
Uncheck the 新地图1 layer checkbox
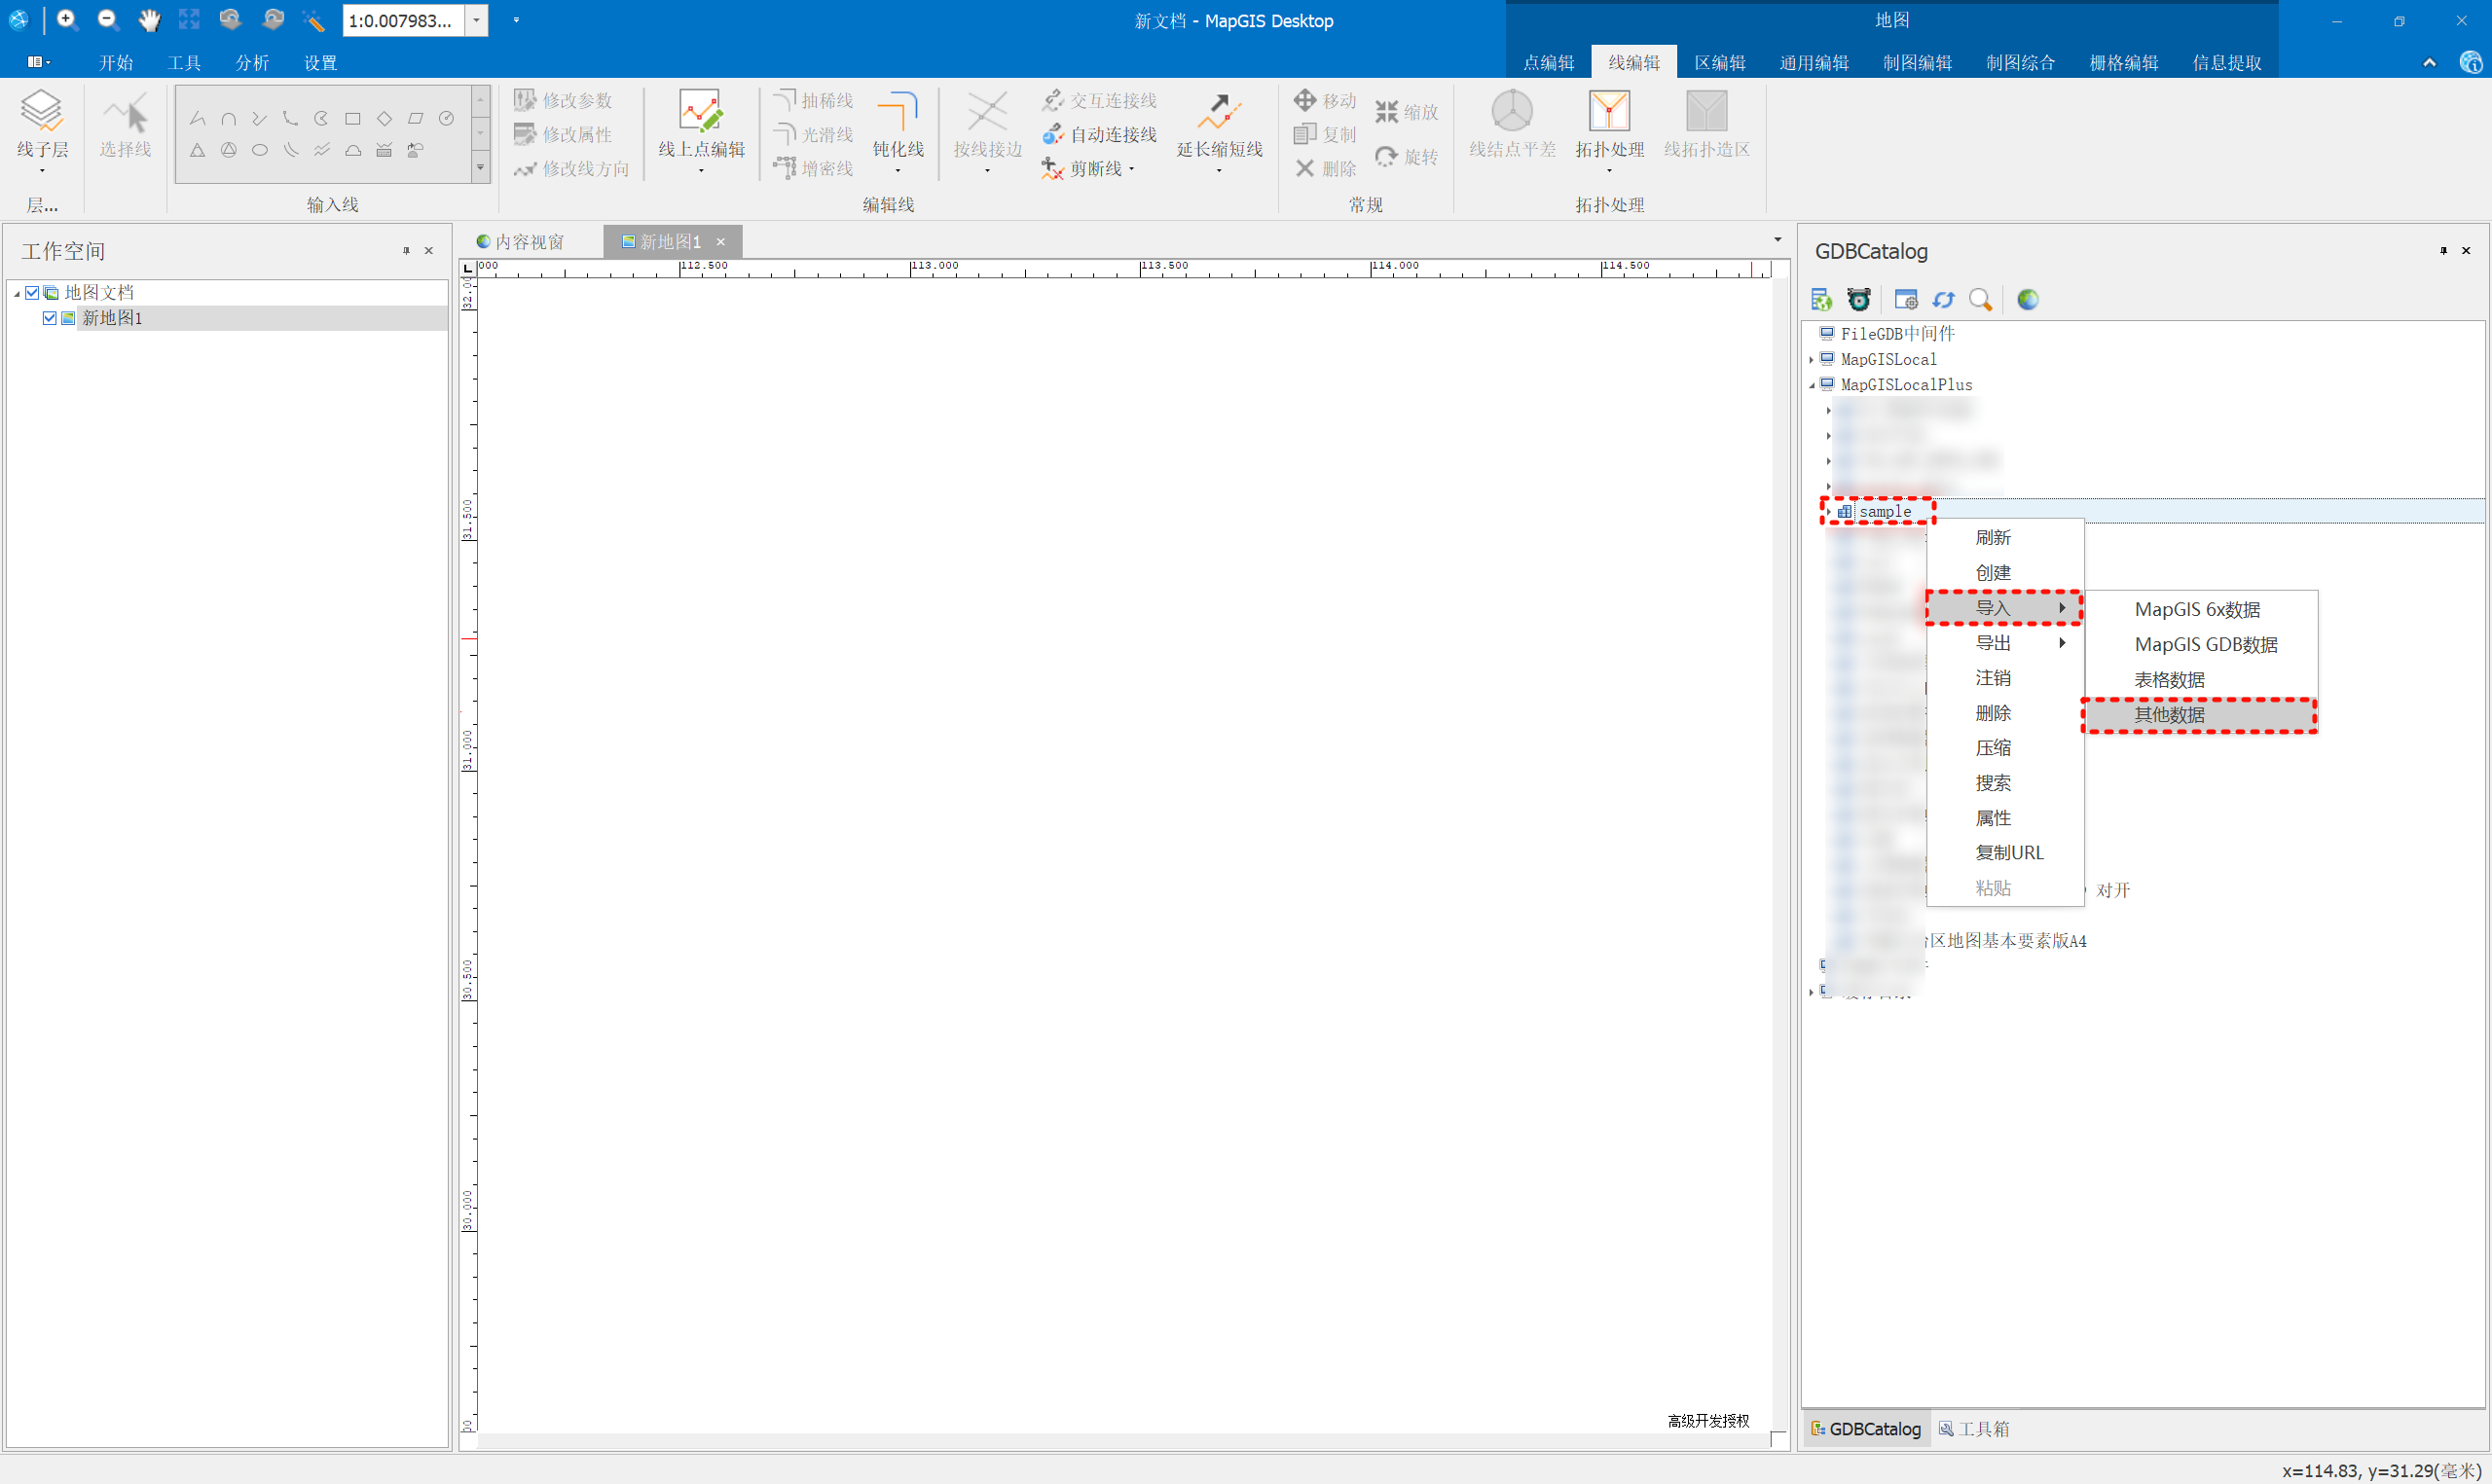click(x=49, y=318)
